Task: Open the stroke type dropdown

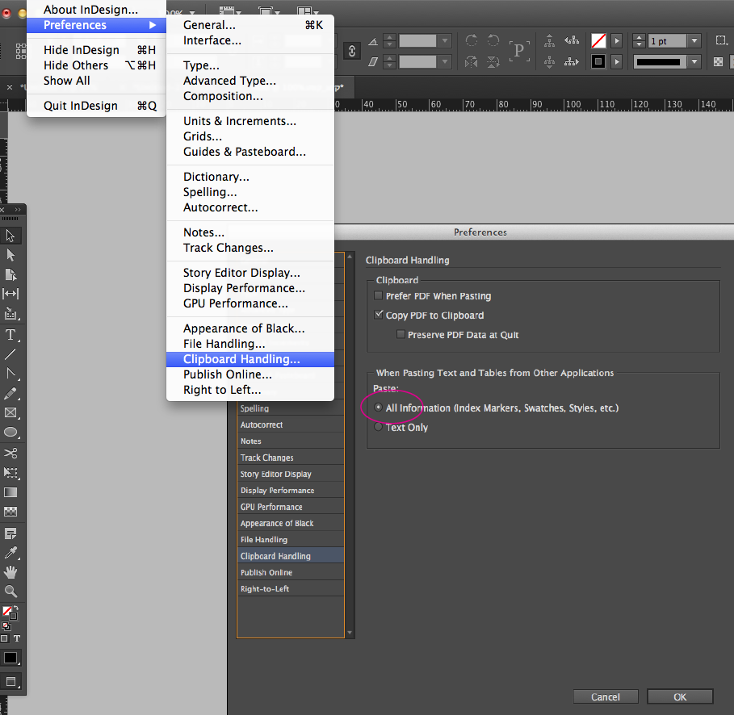Action: pyautogui.click(x=694, y=62)
